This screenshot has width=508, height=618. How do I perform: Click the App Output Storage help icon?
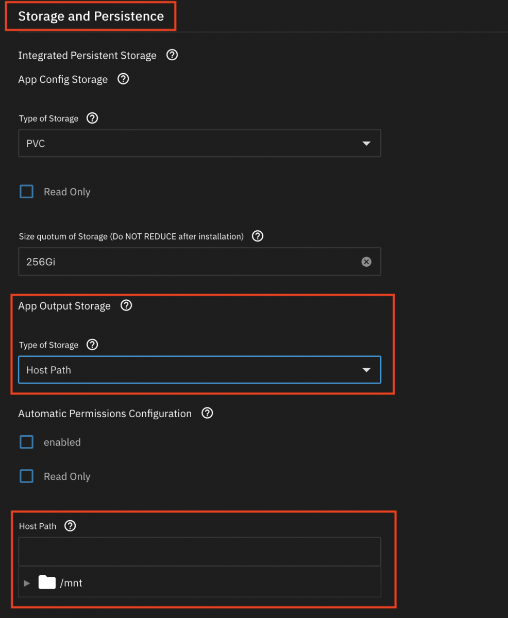[126, 306]
